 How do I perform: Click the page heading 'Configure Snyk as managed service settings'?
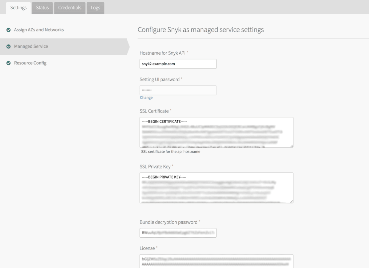tap(200, 30)
